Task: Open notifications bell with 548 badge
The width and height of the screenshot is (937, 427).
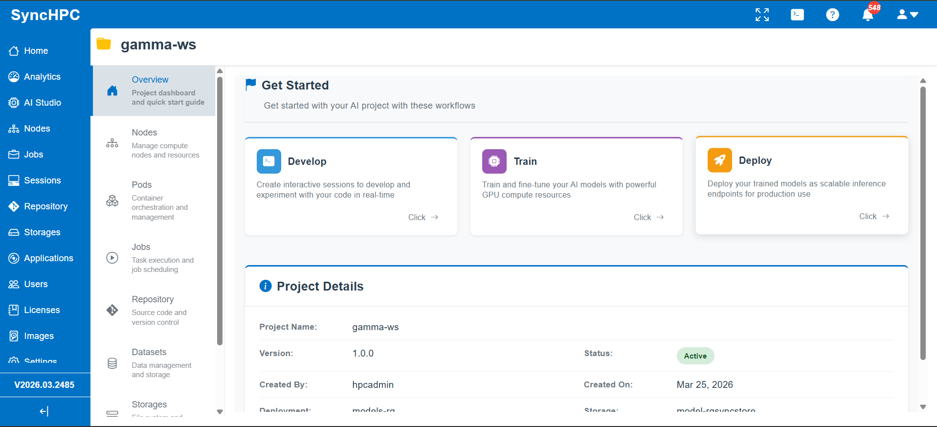Action: tap(868, 15)
